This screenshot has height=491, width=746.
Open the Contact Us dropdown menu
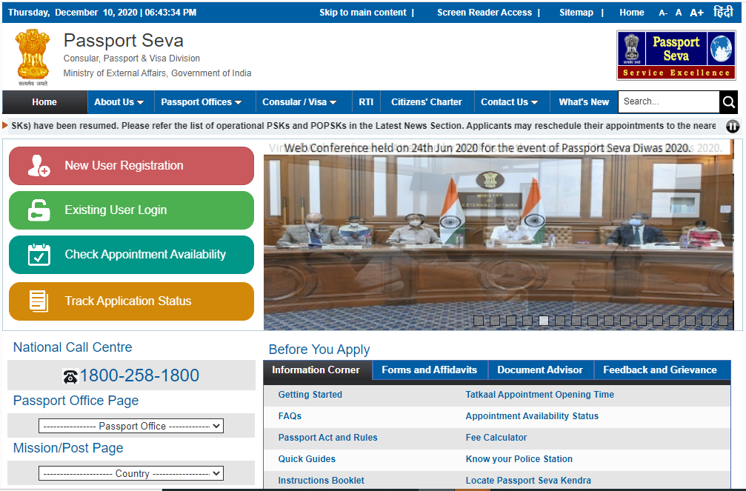[x=509, y=101]
